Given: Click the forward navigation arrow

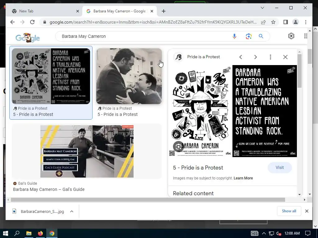Looking at the screenshot, I should tap(22, 22).
